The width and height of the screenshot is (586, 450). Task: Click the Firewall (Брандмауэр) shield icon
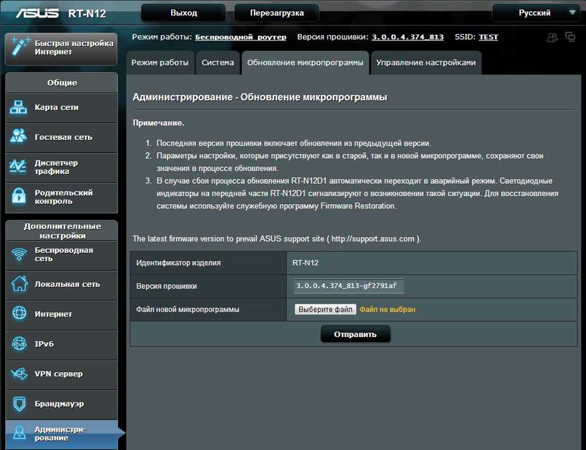point(19,404)
